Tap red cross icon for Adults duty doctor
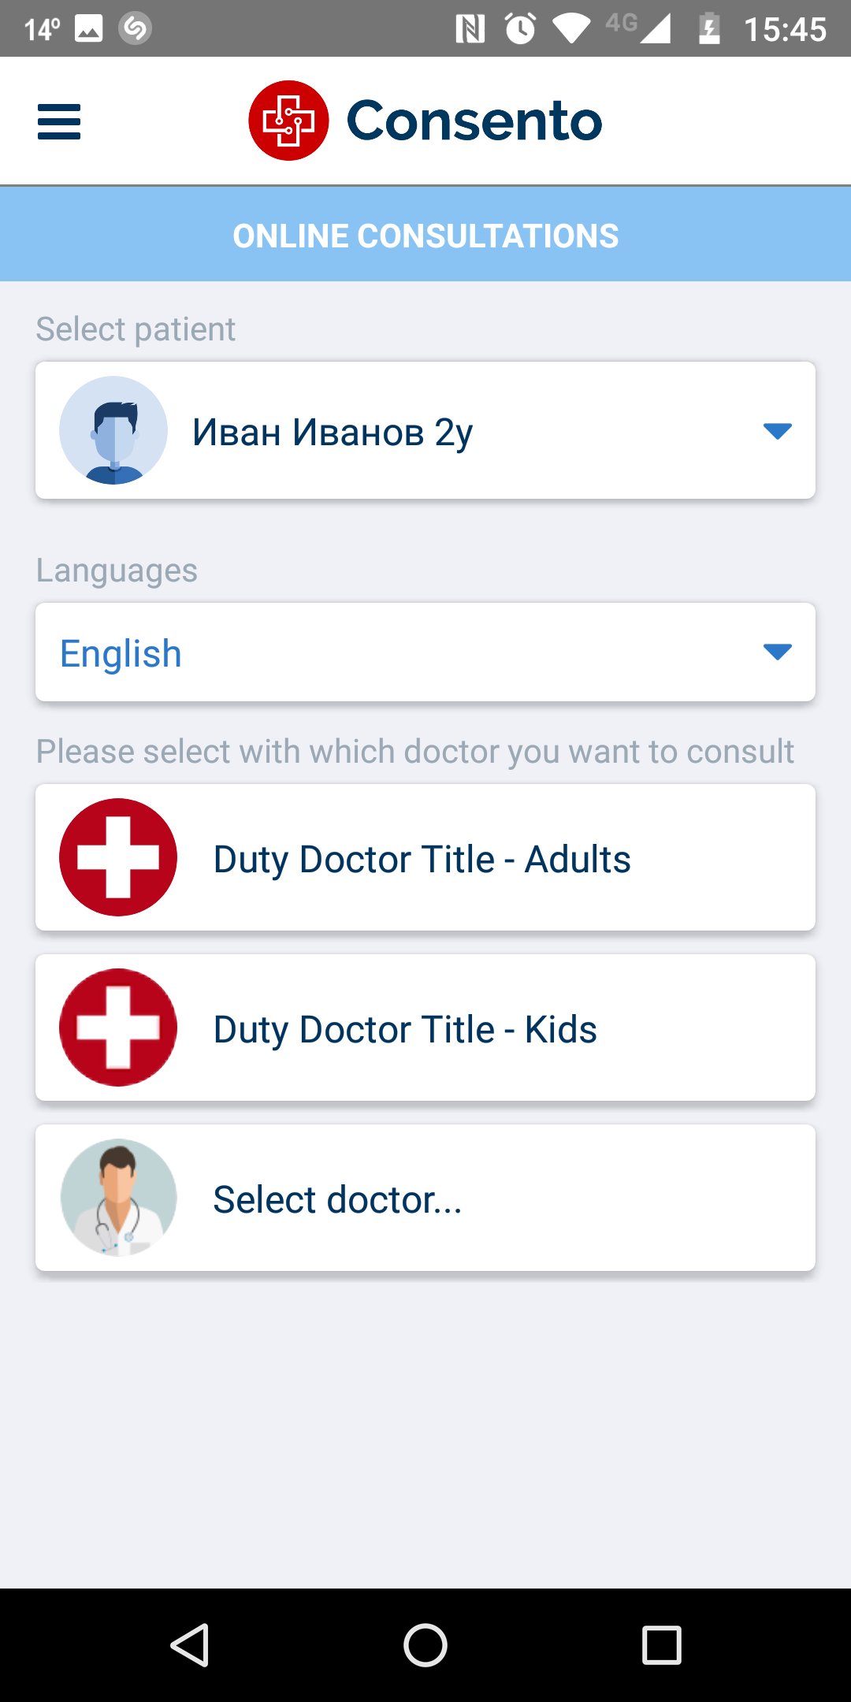The width and height of the screenshot is (851, 1702). [118, 857]
